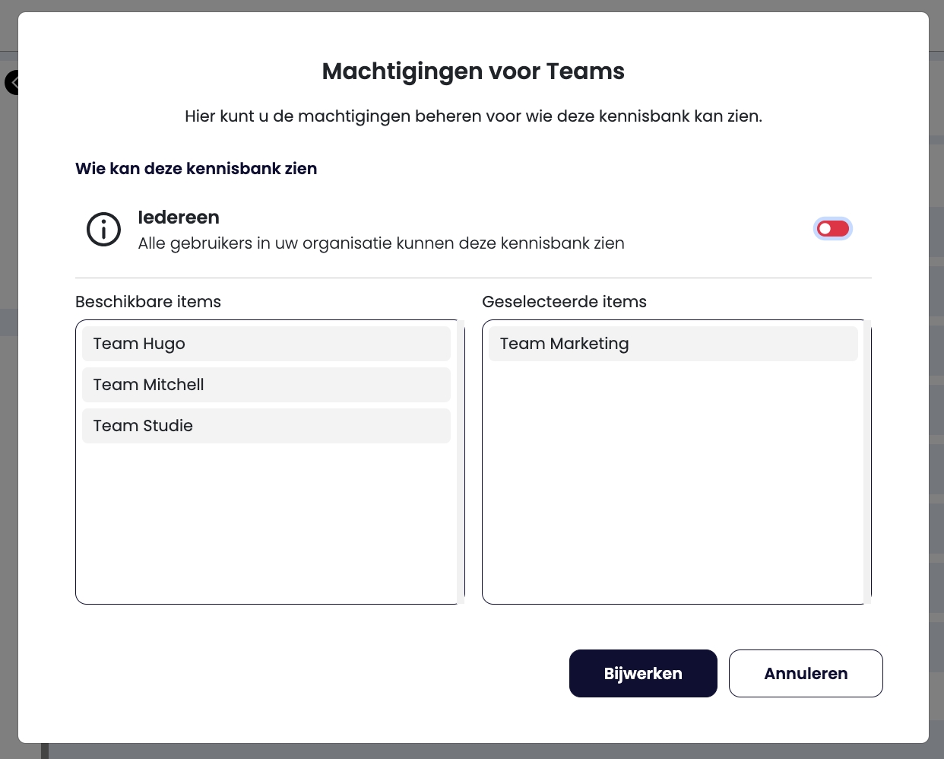Pick Team Studie in the available list
The width and height of the screenshot is (944, 759).
click(x=266, y=426)
